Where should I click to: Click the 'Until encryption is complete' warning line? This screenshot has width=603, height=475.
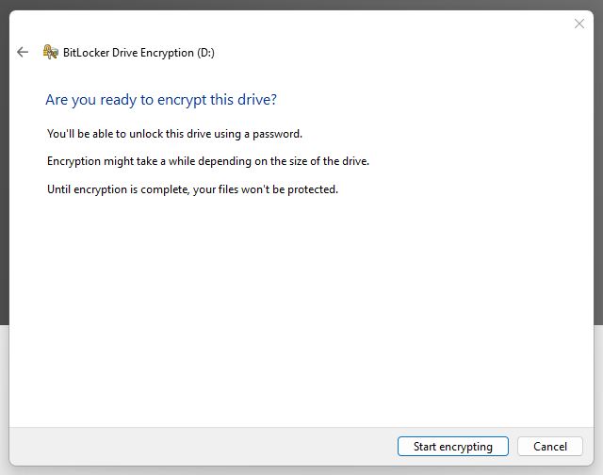(192, 189)
